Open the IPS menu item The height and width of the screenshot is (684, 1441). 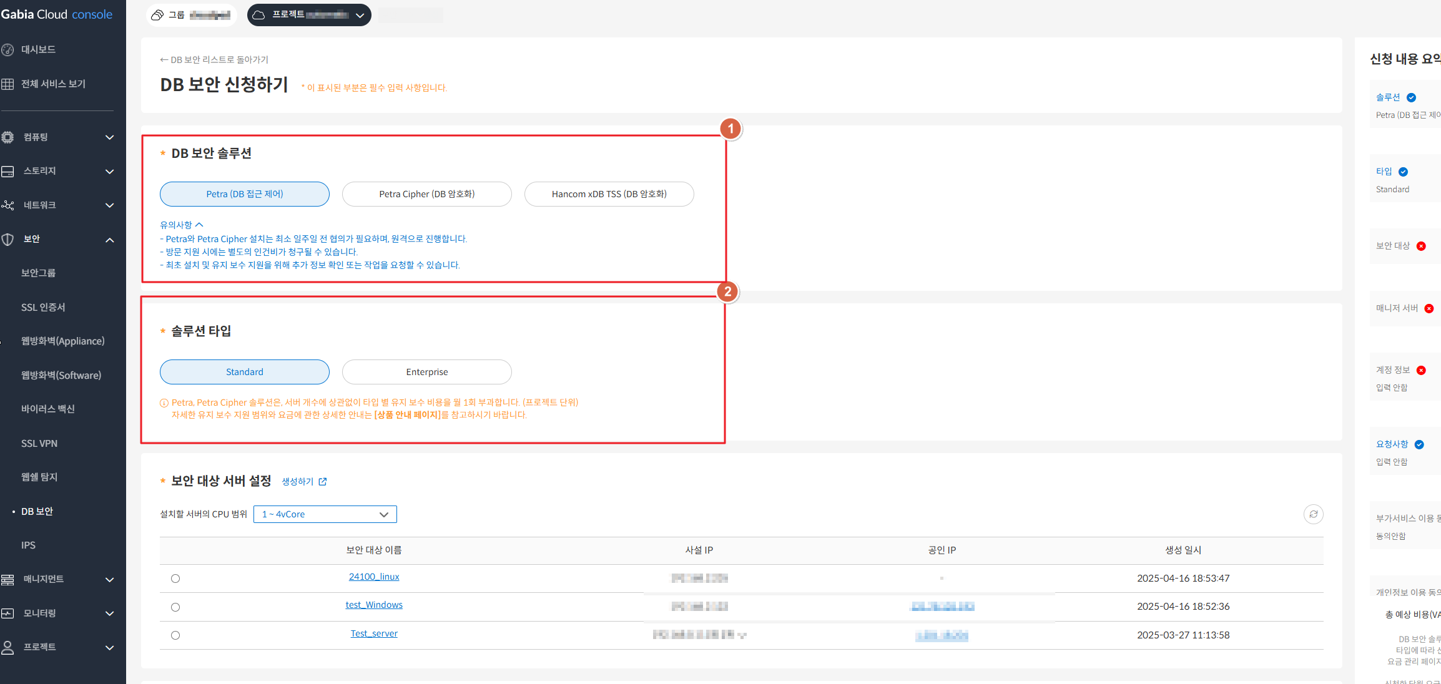(28, 545)
